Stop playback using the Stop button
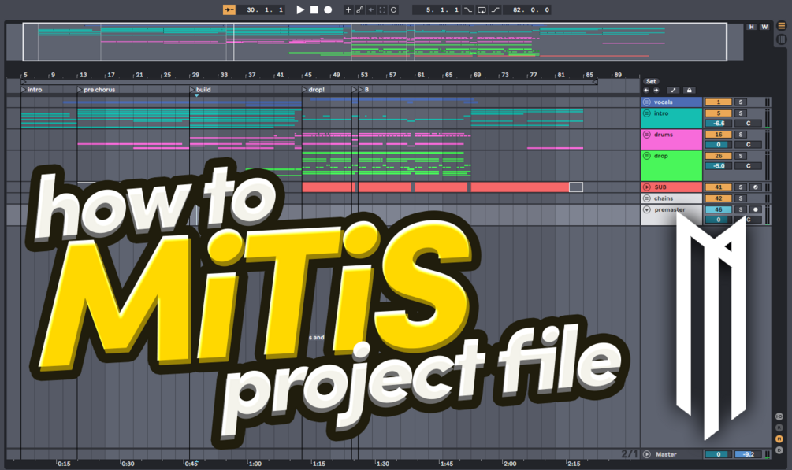792x470 pixels. click(315, 9)
